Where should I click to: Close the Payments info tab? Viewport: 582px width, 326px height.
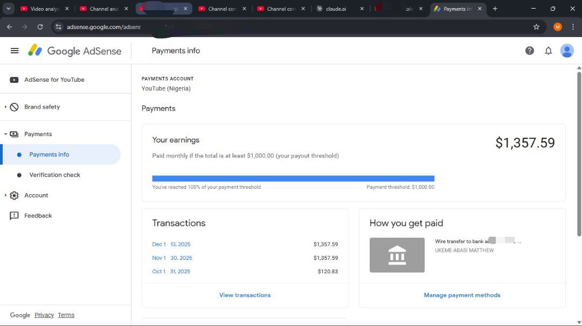tap(480, 9)
